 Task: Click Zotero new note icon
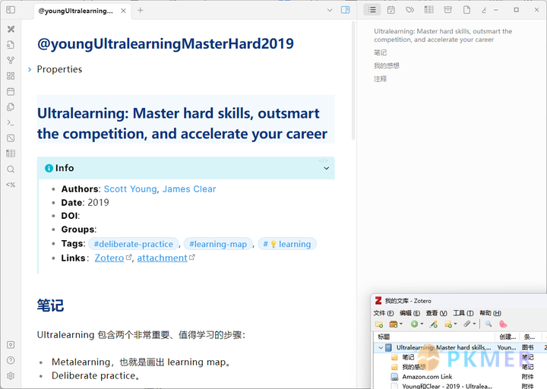448,324
